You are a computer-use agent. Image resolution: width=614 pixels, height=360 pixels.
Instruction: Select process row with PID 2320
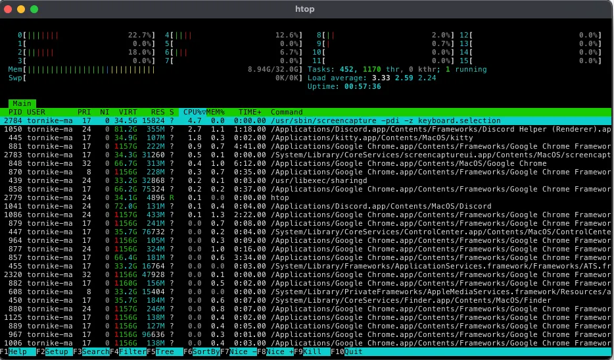point(306,275)
